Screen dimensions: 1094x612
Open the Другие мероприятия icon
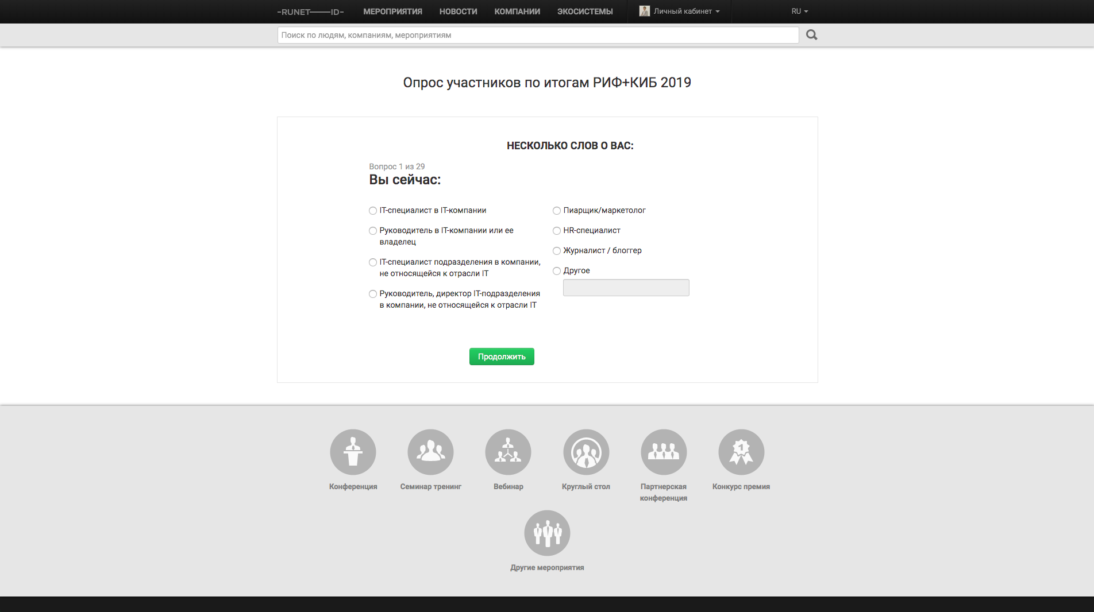(x=547, y=533)
